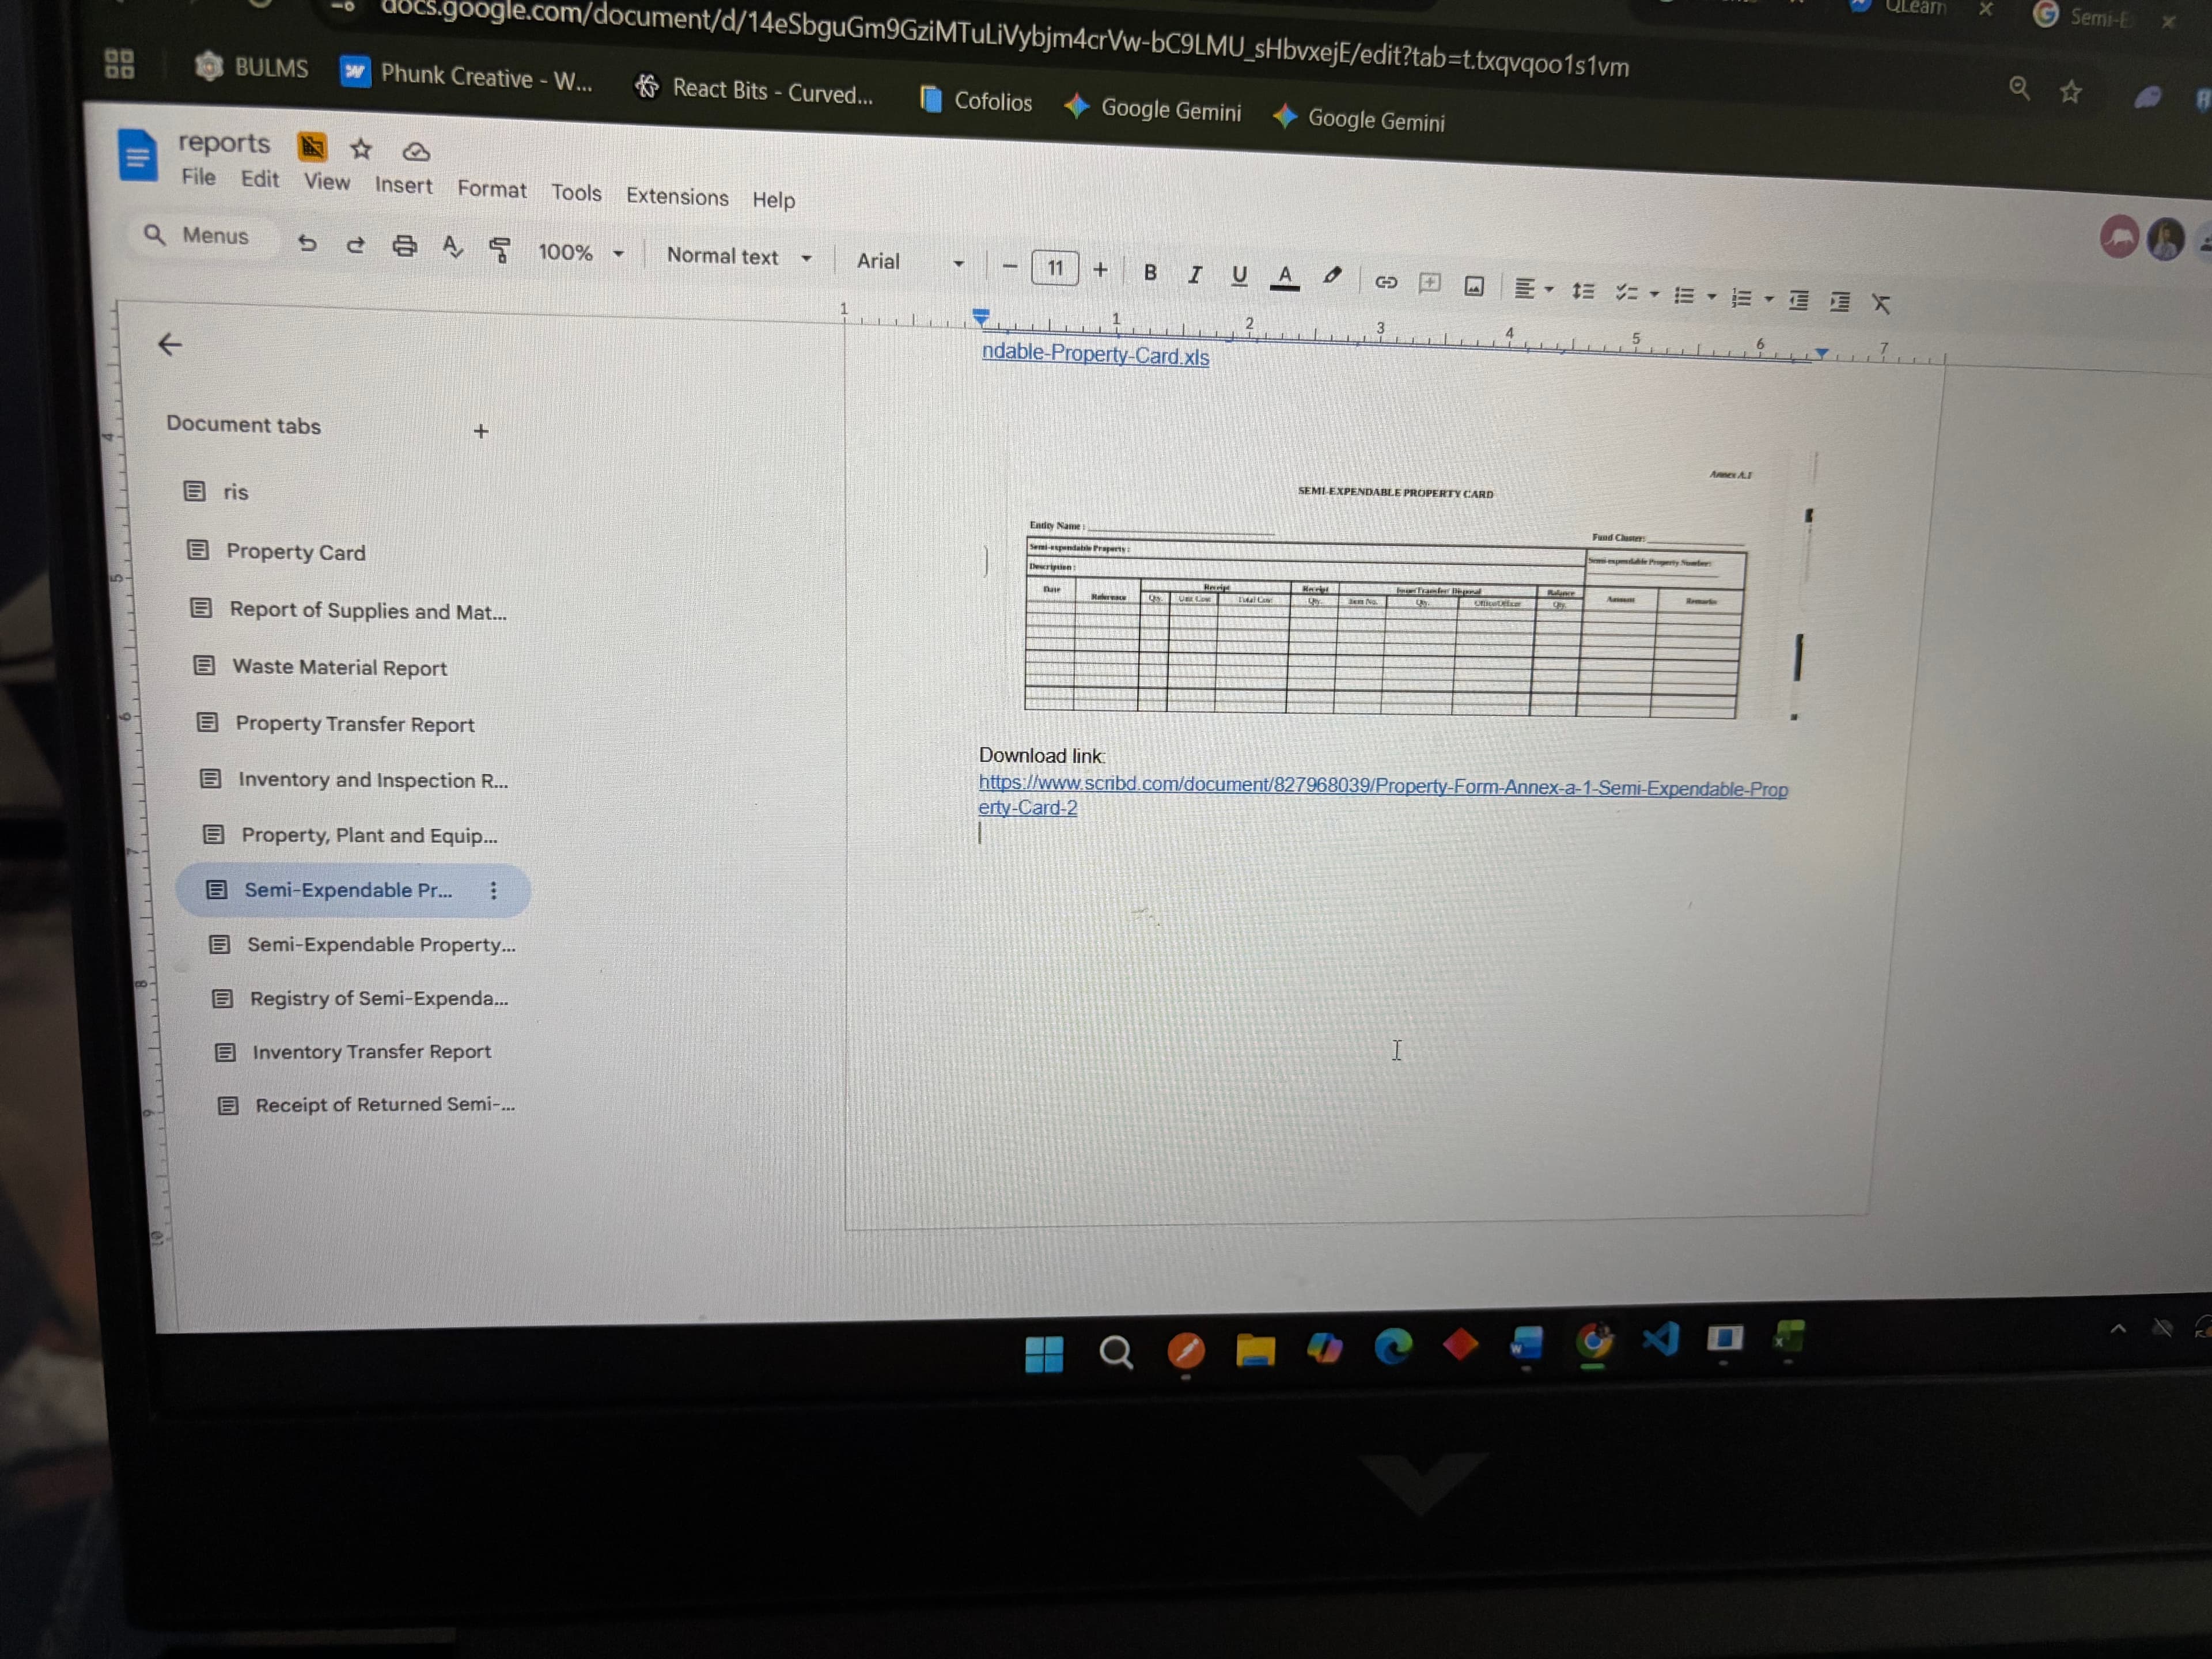Open line and paragraph spacing
The width and height of the screenshot is (2212, 1659).
point(1582,291)
